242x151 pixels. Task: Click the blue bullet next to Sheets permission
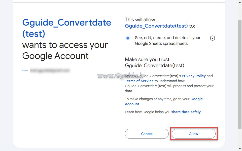click(x=128, y=38)
